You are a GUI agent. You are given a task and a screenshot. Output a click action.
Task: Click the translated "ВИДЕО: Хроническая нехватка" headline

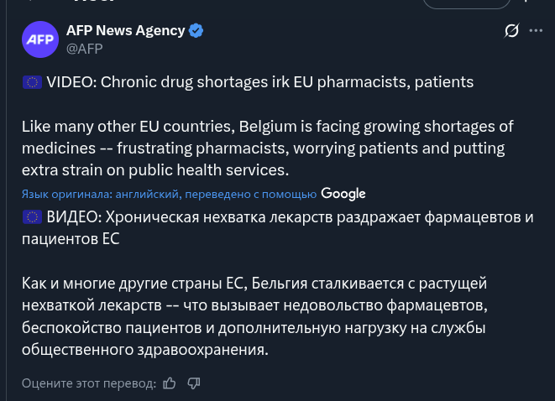click(277, 227)
